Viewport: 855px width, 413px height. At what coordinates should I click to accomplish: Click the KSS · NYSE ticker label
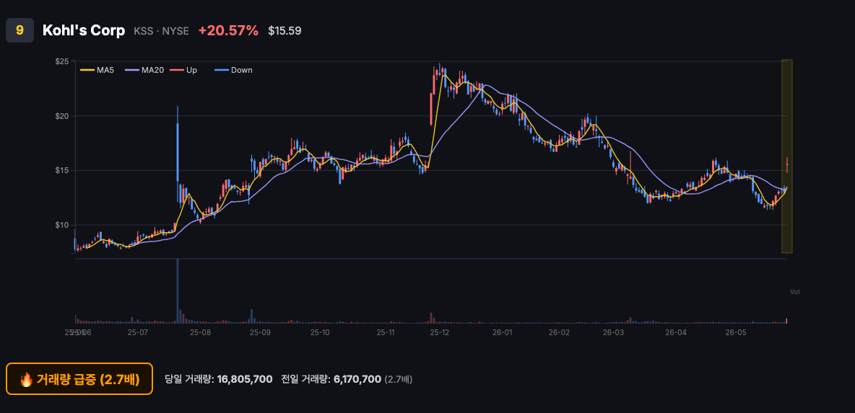pos(162,31)
